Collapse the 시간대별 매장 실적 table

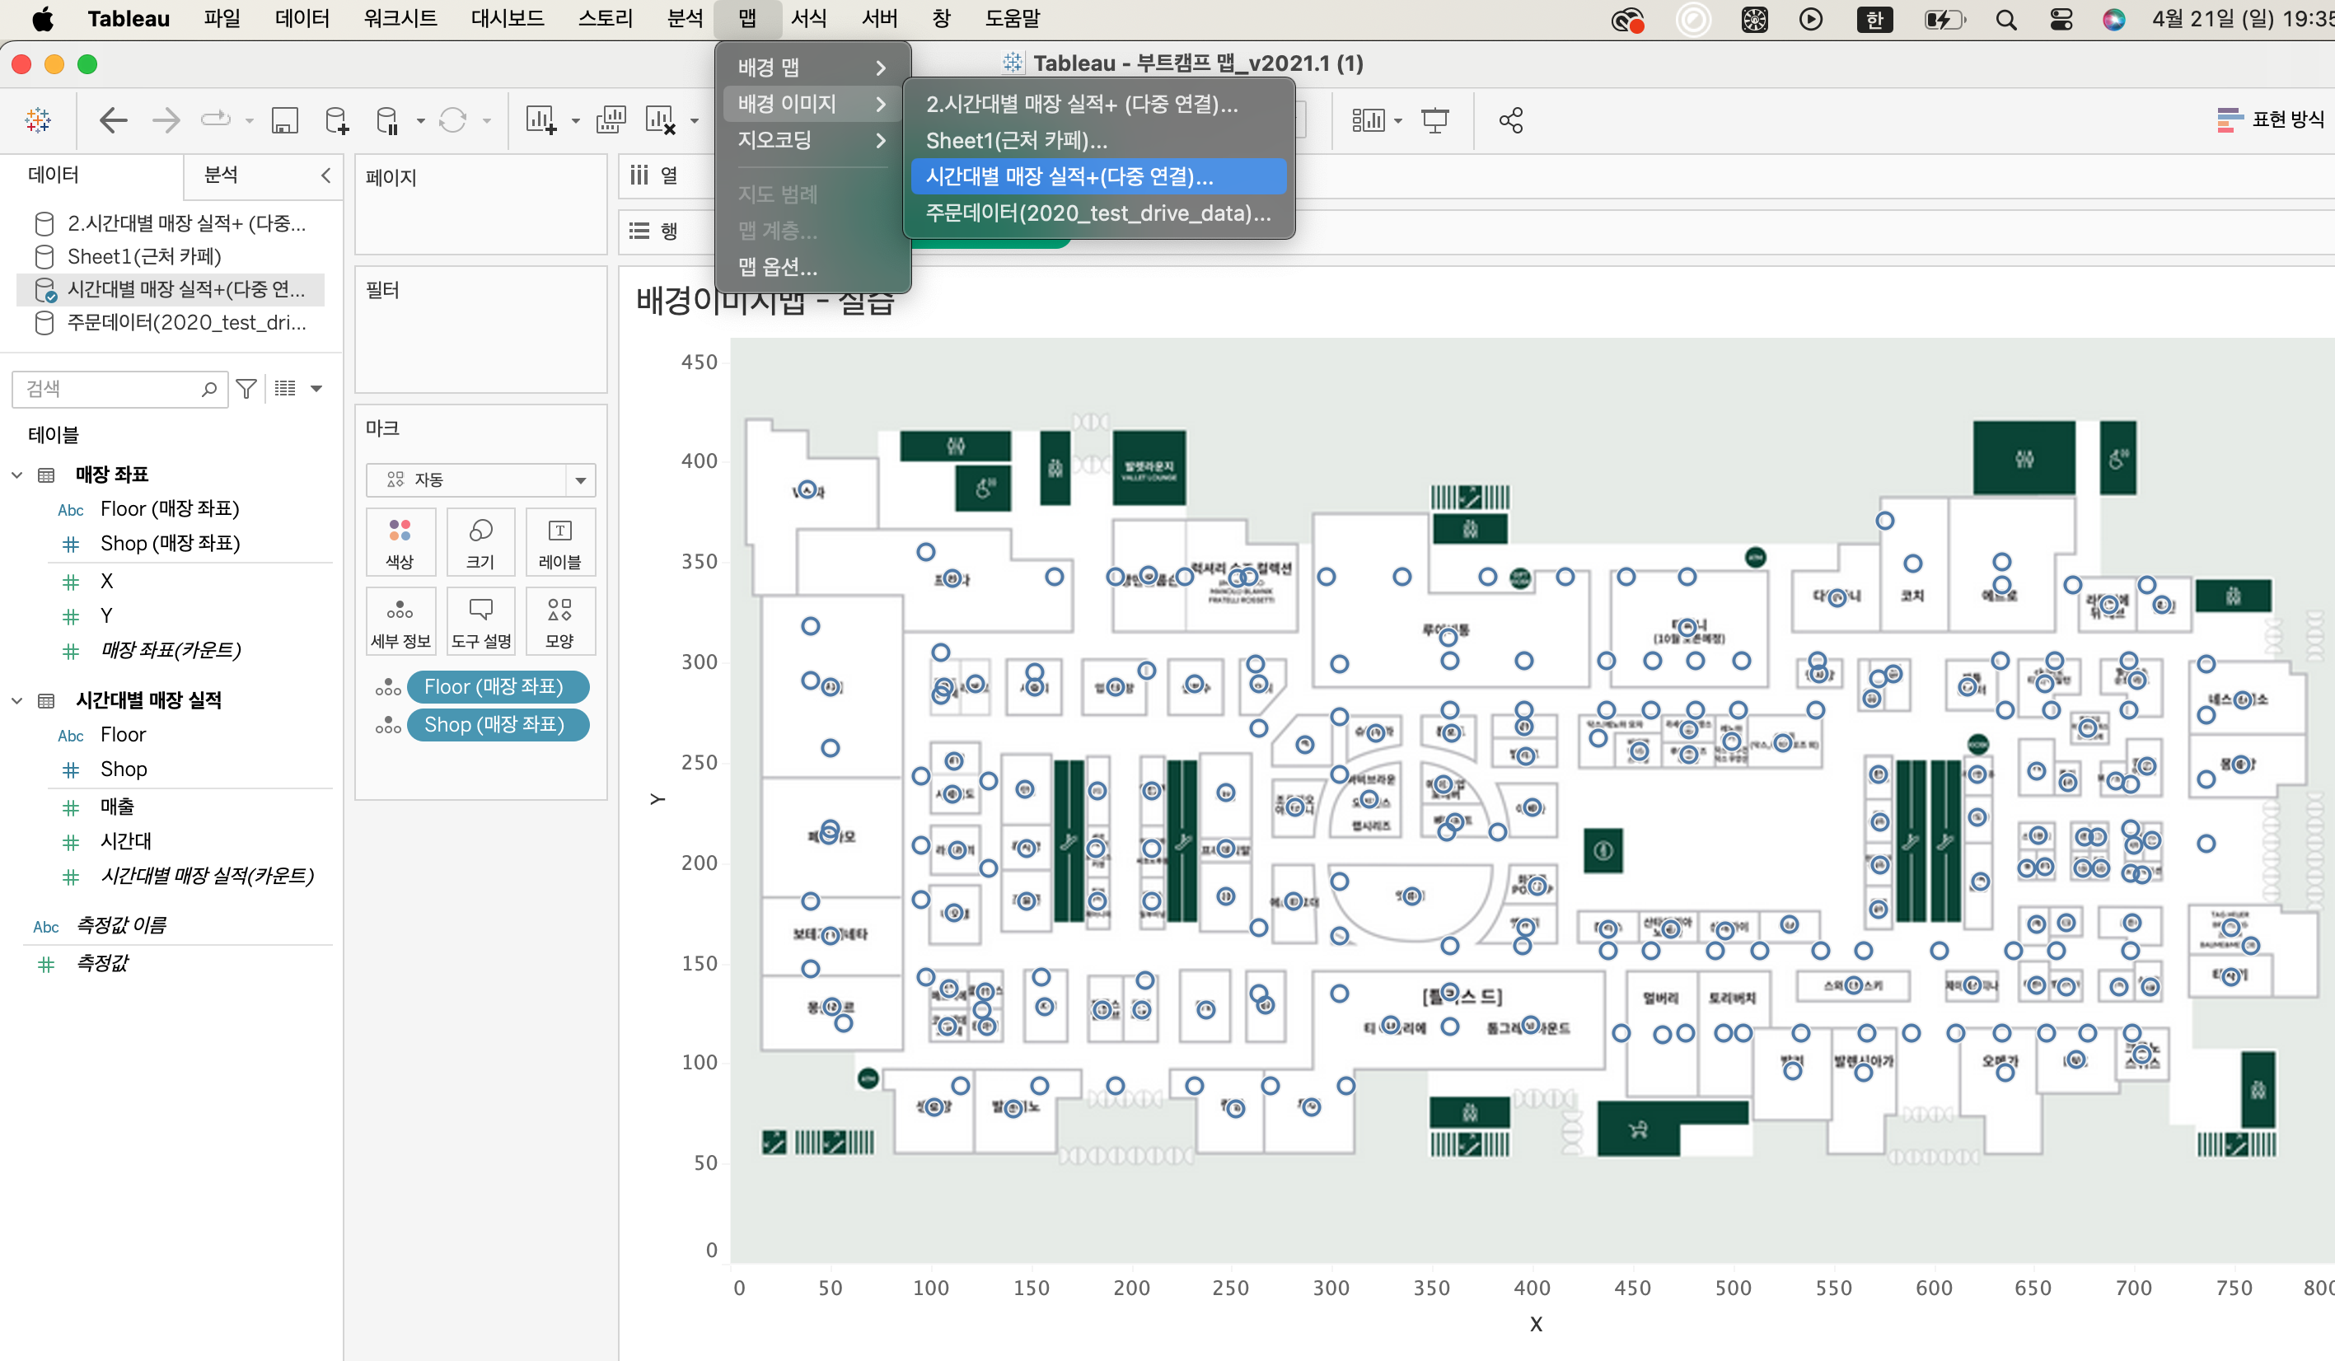16,700
